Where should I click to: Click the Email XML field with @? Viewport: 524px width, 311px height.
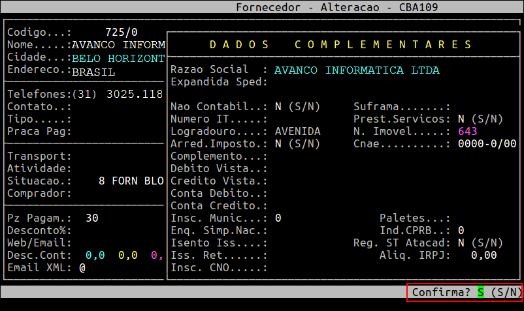coord(82,268)
